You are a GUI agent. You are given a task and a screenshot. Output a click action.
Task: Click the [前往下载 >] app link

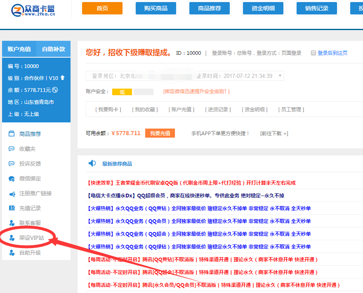coord(274,134)
